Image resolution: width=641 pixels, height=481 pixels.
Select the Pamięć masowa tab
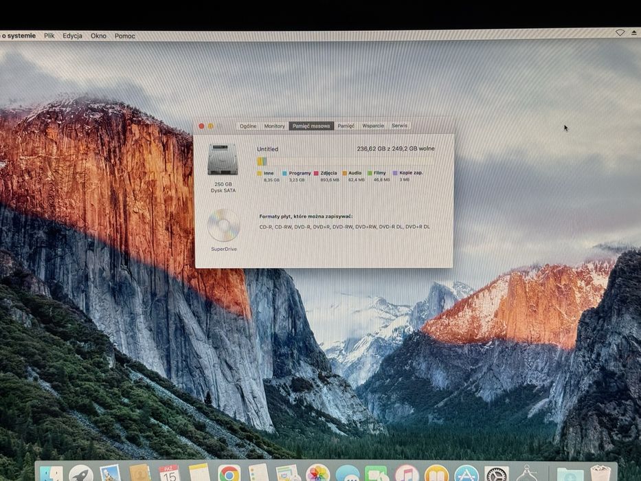click(x=311, y=126)
